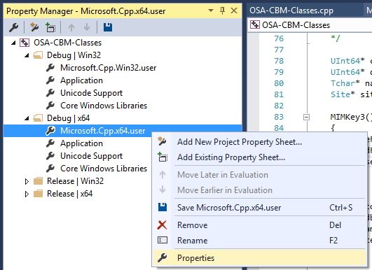This screenshot has width=372, height=270.
Task: Open the Property Manager window position dropdown
Action: click(210, 10)
